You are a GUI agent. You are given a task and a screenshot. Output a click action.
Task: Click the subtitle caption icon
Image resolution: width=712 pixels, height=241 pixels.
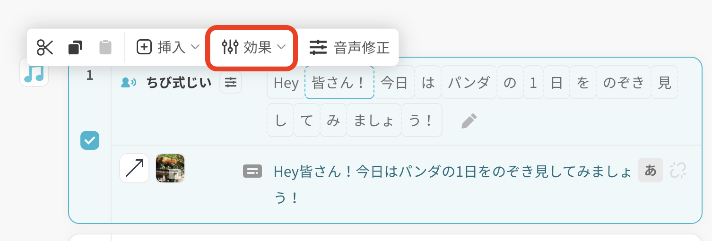(x=252, y=171)
